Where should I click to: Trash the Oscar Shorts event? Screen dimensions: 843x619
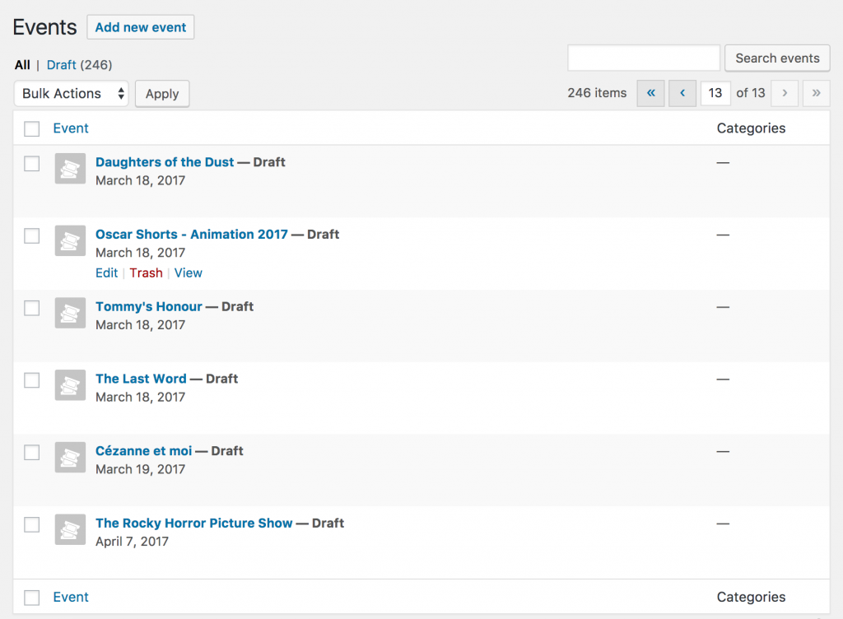146,273
